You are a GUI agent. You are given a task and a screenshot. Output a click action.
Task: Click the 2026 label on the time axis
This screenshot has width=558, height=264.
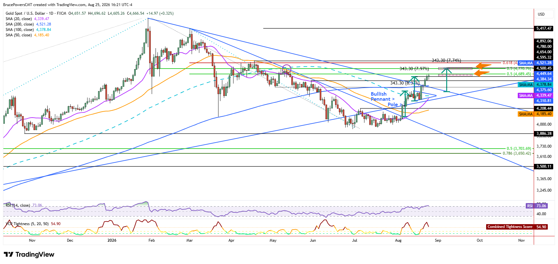(x=112, y=240)
